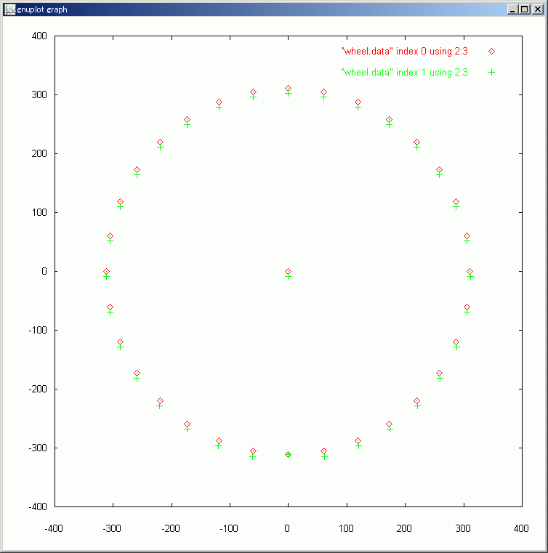This screenshot has height=553, width=548.
Task: Select the red diamond at the circle's center
Action: click(288, 271)
